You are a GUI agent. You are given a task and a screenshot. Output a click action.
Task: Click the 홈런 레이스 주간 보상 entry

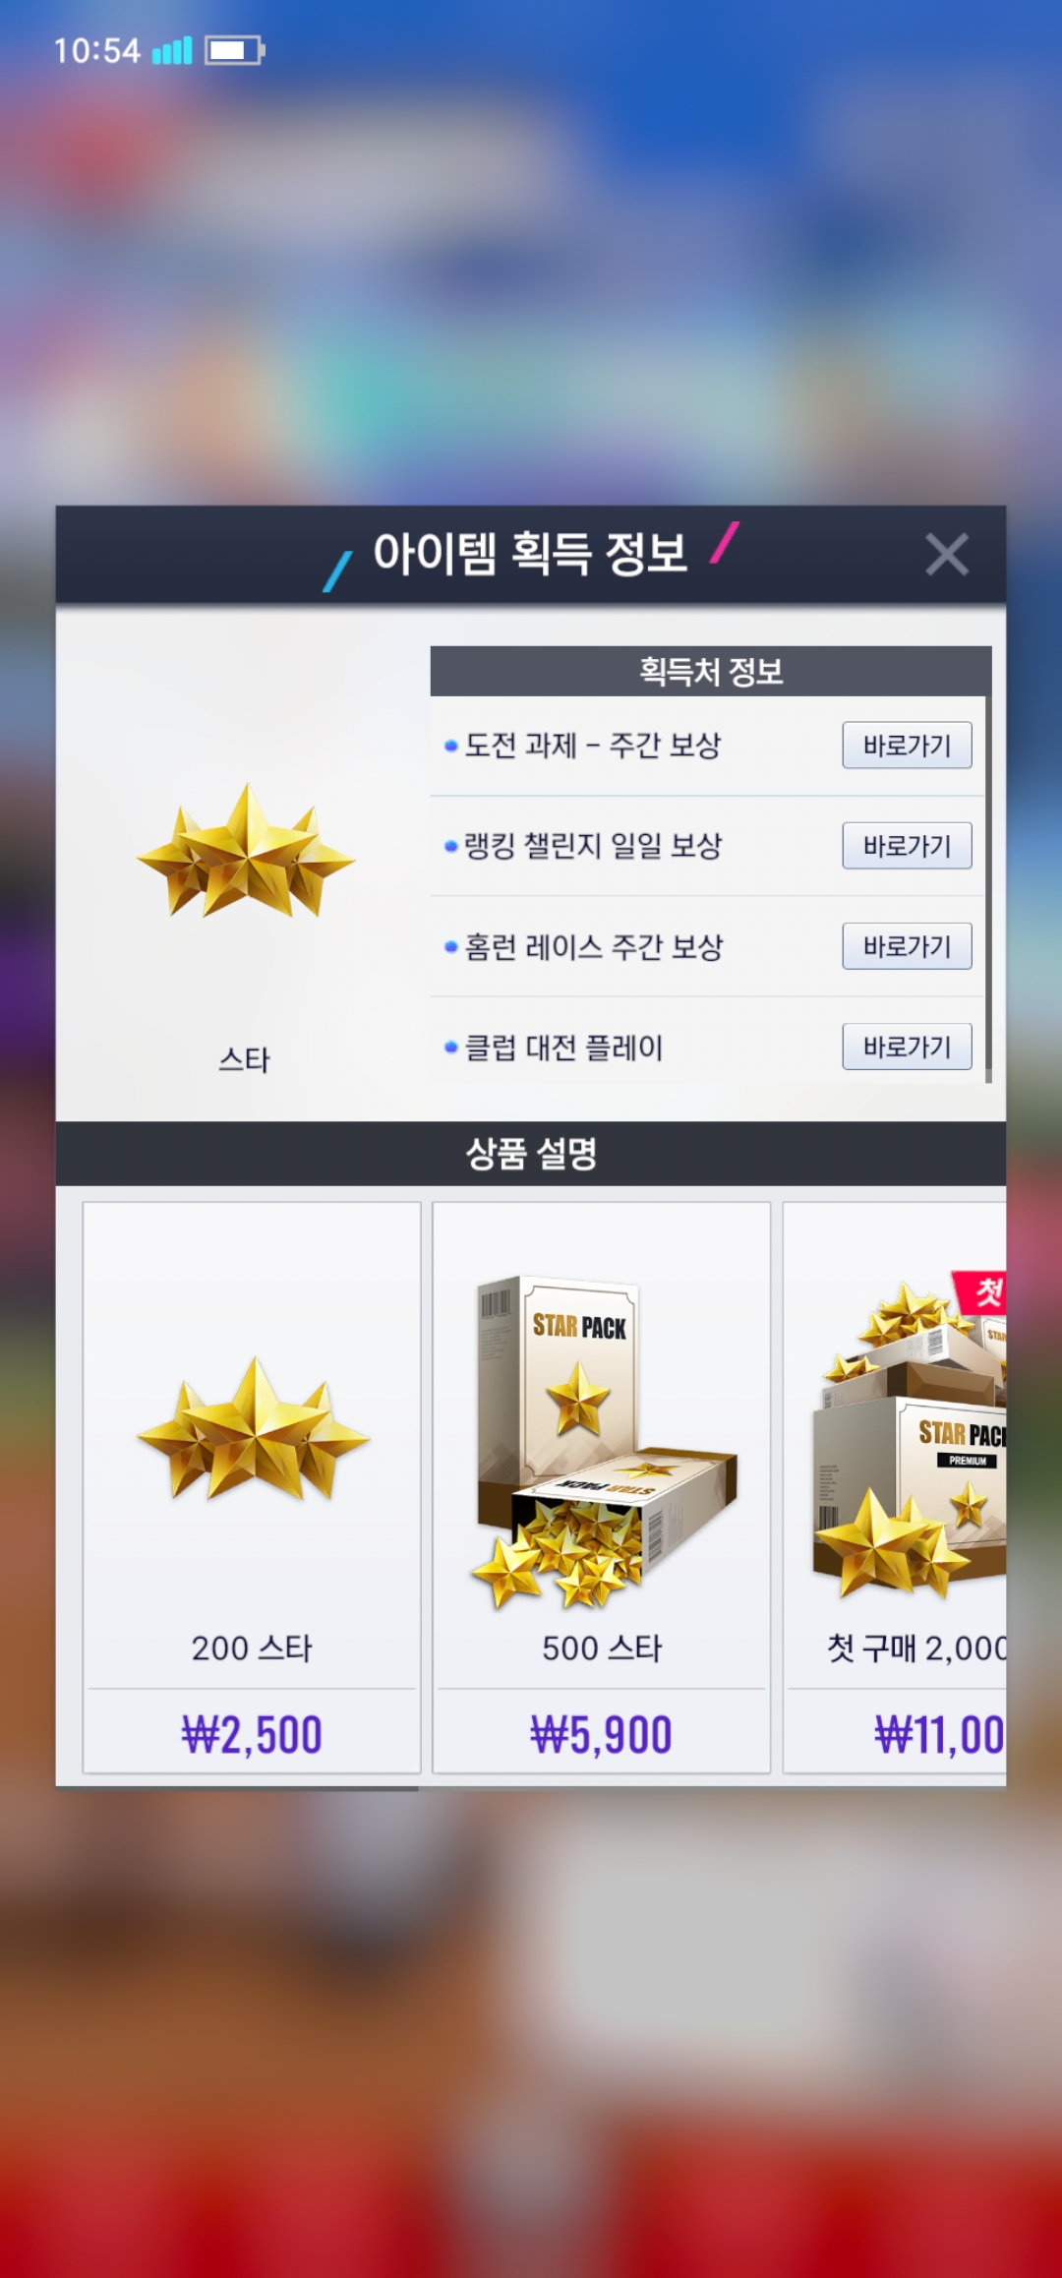pos(593,946)
